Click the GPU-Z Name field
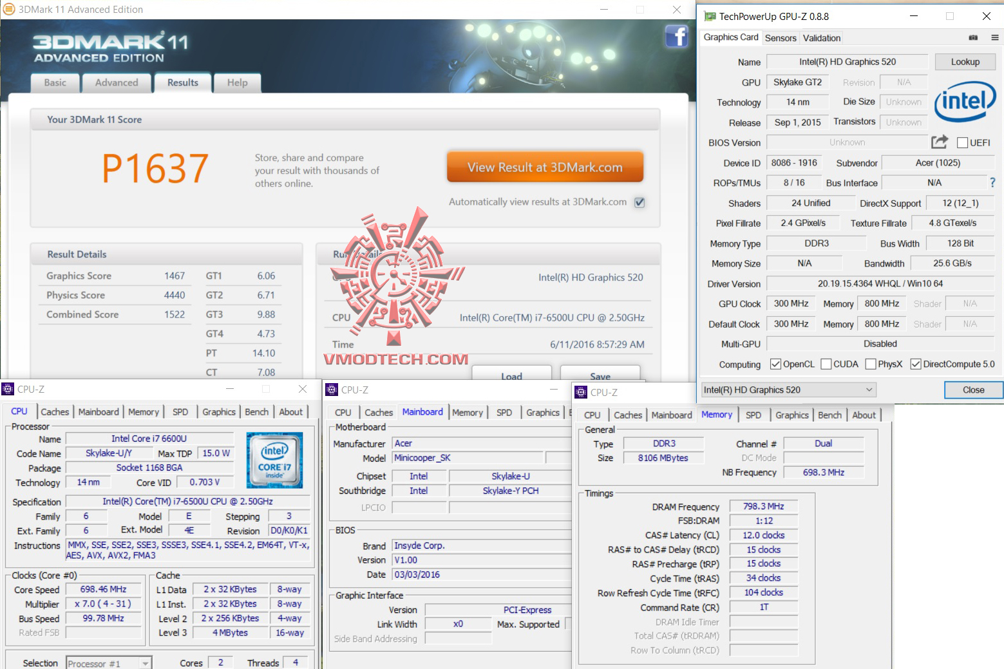Viewport: 1004px width, 669px height. click(848, 62)
